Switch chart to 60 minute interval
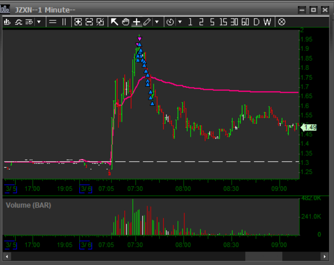The width and height of the screenshot is (334, 265). tap(245, 22)
